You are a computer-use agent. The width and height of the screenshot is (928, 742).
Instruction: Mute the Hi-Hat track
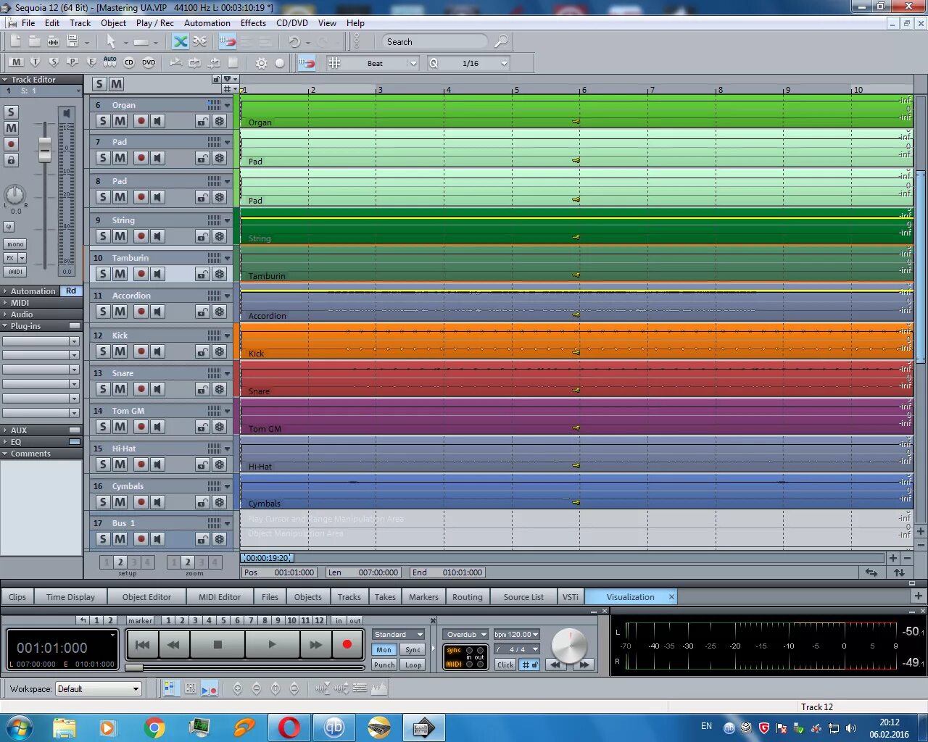coord(120,464)
